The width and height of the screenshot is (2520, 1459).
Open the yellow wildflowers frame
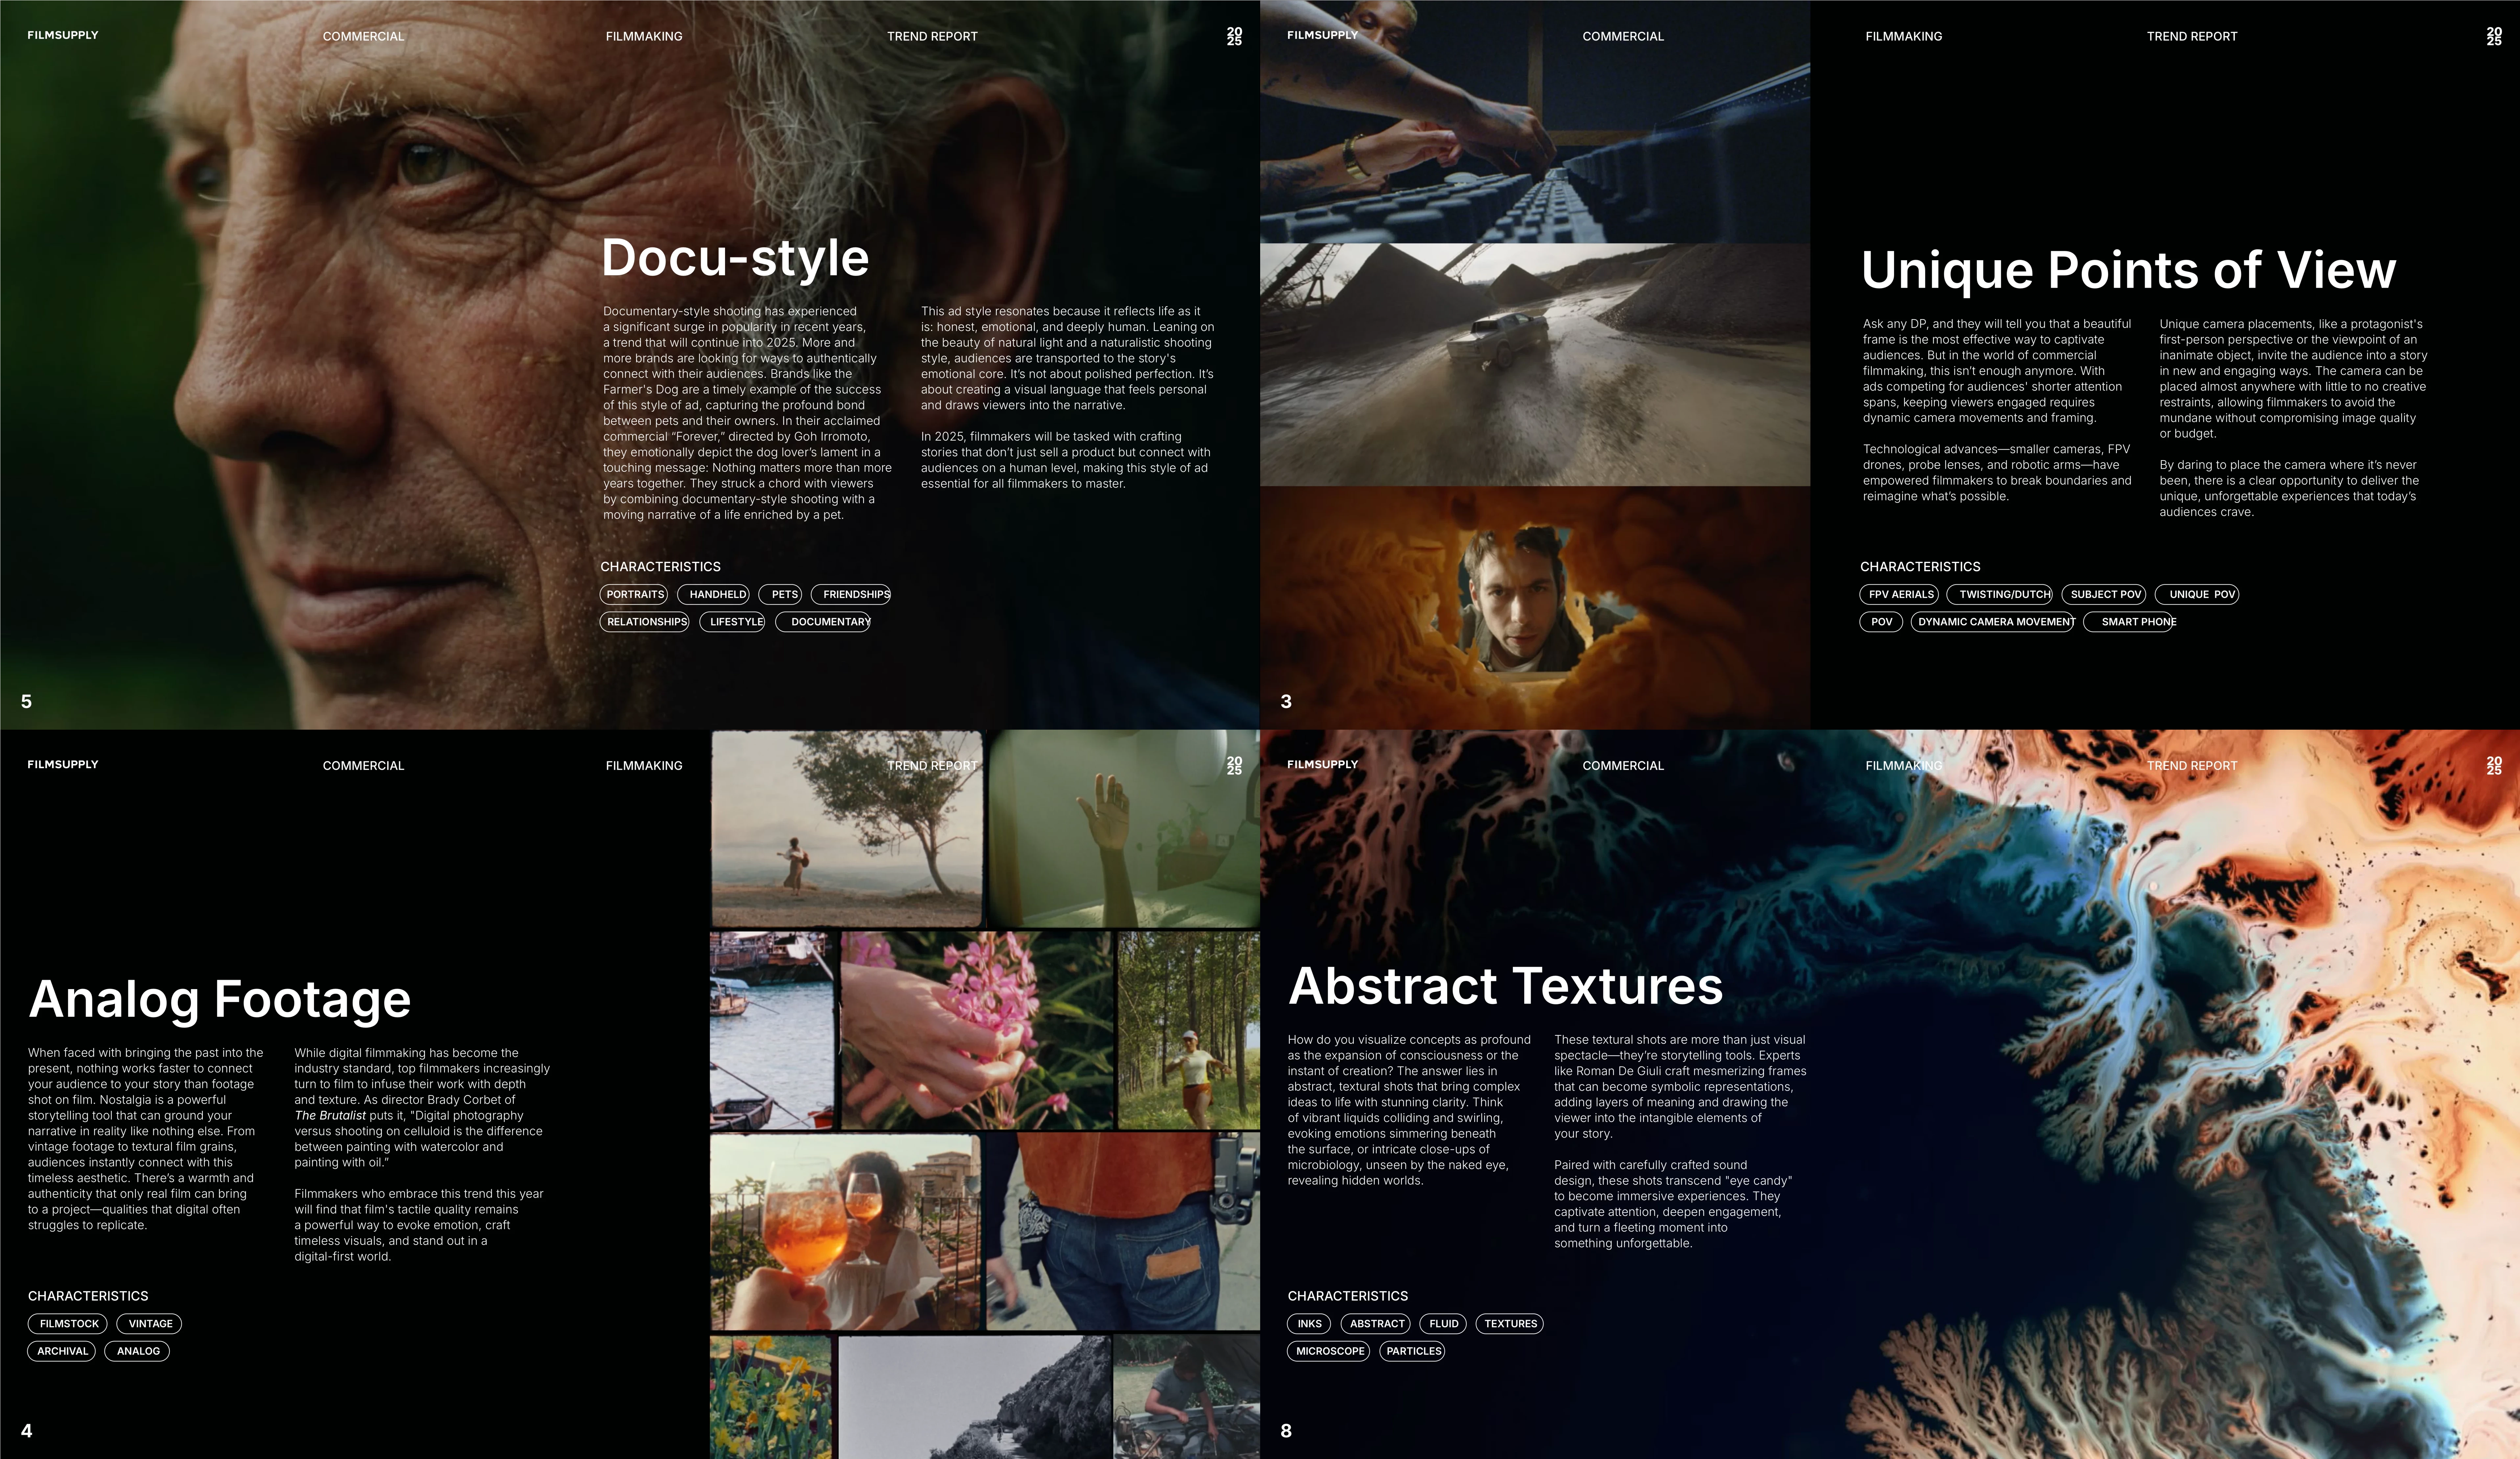771,1398
